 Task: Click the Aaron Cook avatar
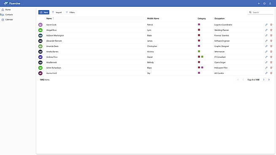tap(41, 25)
